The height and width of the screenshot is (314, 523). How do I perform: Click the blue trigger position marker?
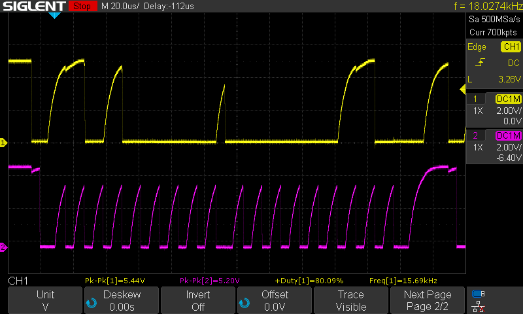click(54, 15)
